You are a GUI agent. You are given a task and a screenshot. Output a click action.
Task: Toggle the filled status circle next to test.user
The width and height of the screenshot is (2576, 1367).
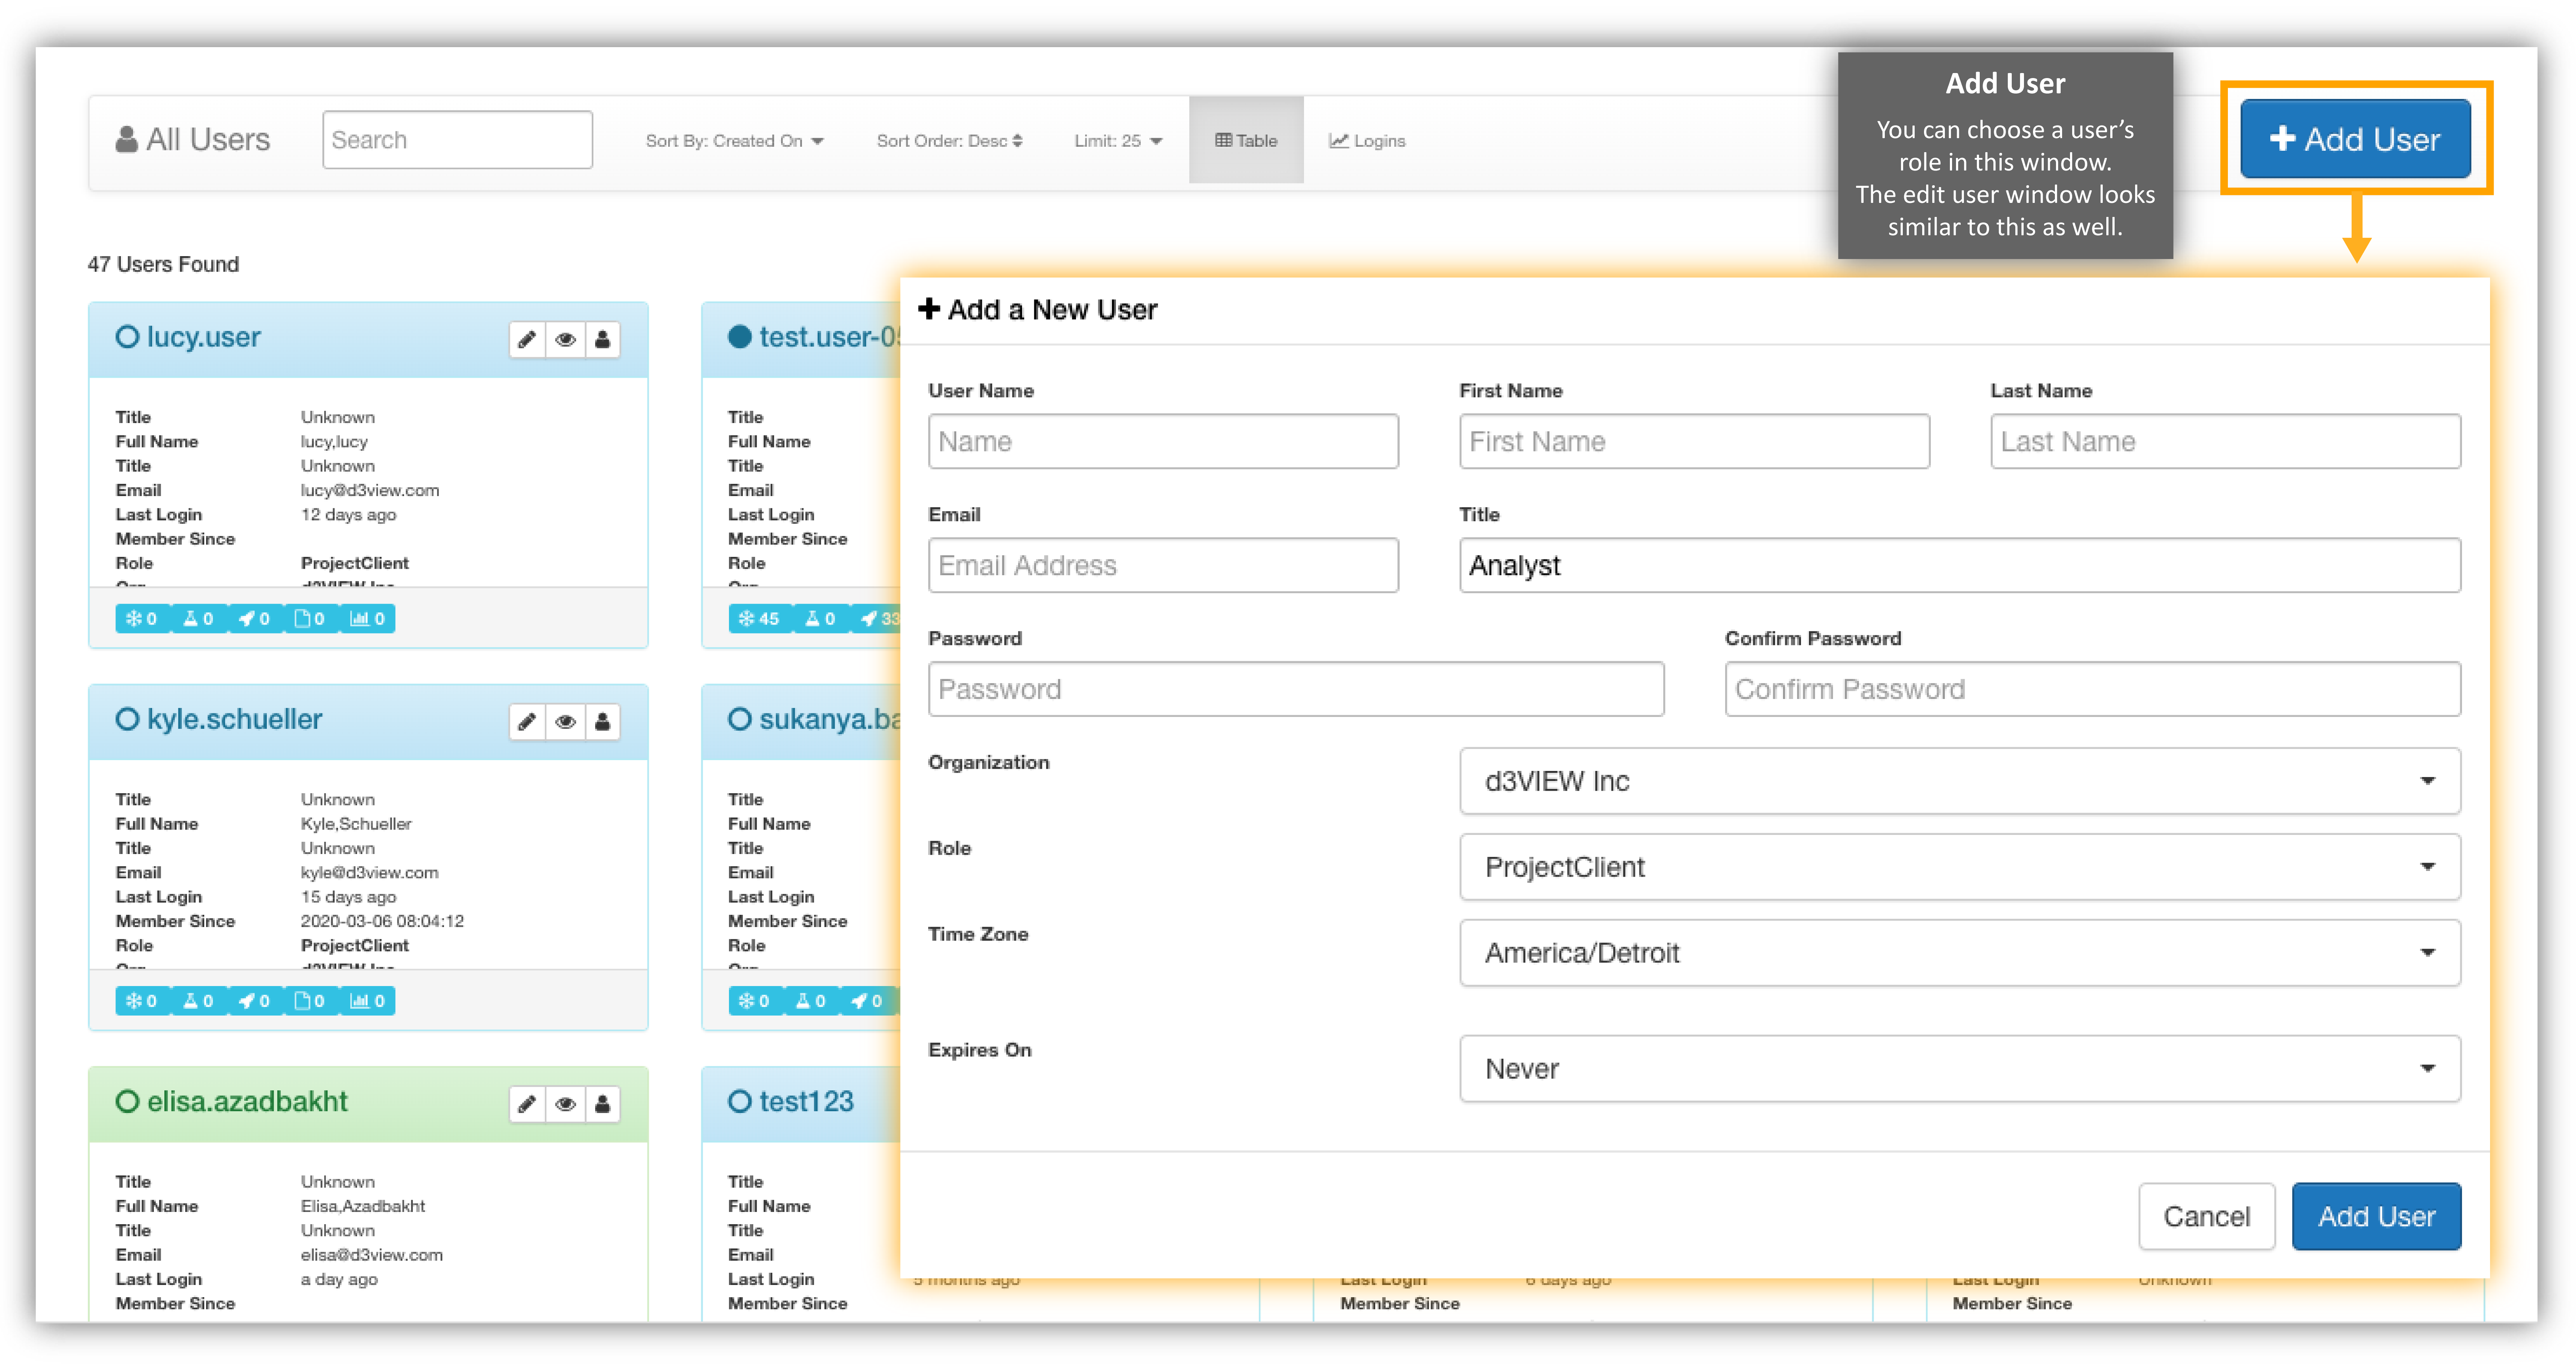click(740, 337)
